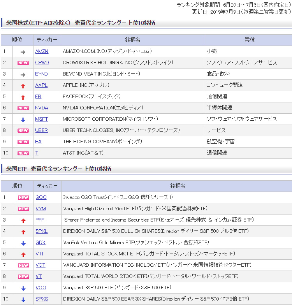The height and width of the screenshot is (306, 292).
Task: Select the CROWDSTRIKE HOLDINGS company name
Action: pos(118,63)
